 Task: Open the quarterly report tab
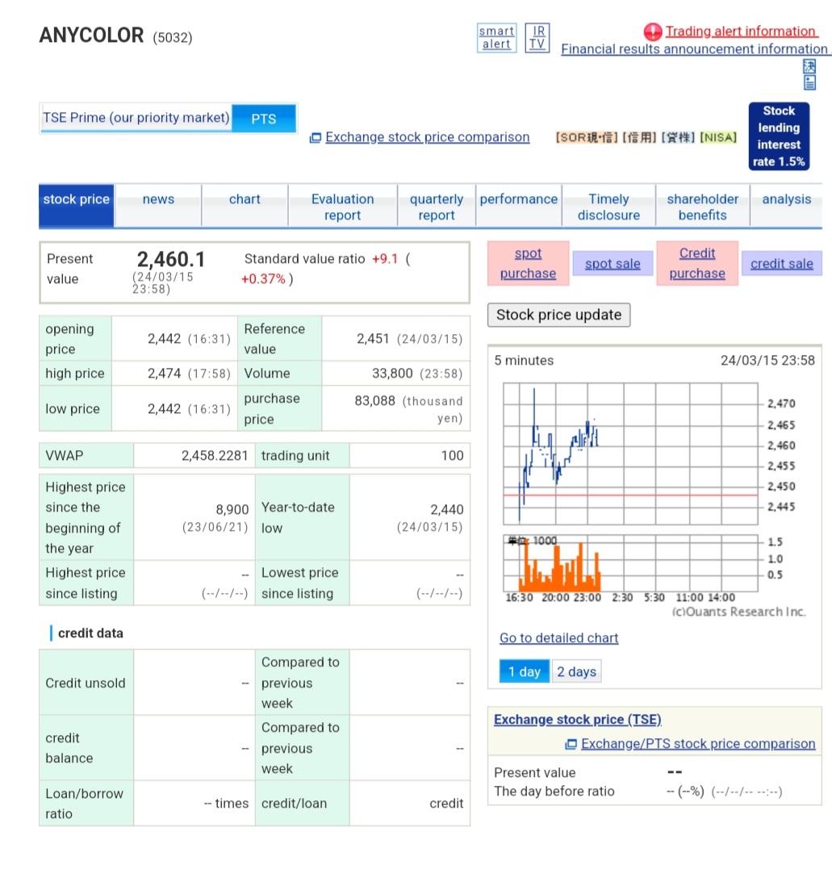point(437,207)
